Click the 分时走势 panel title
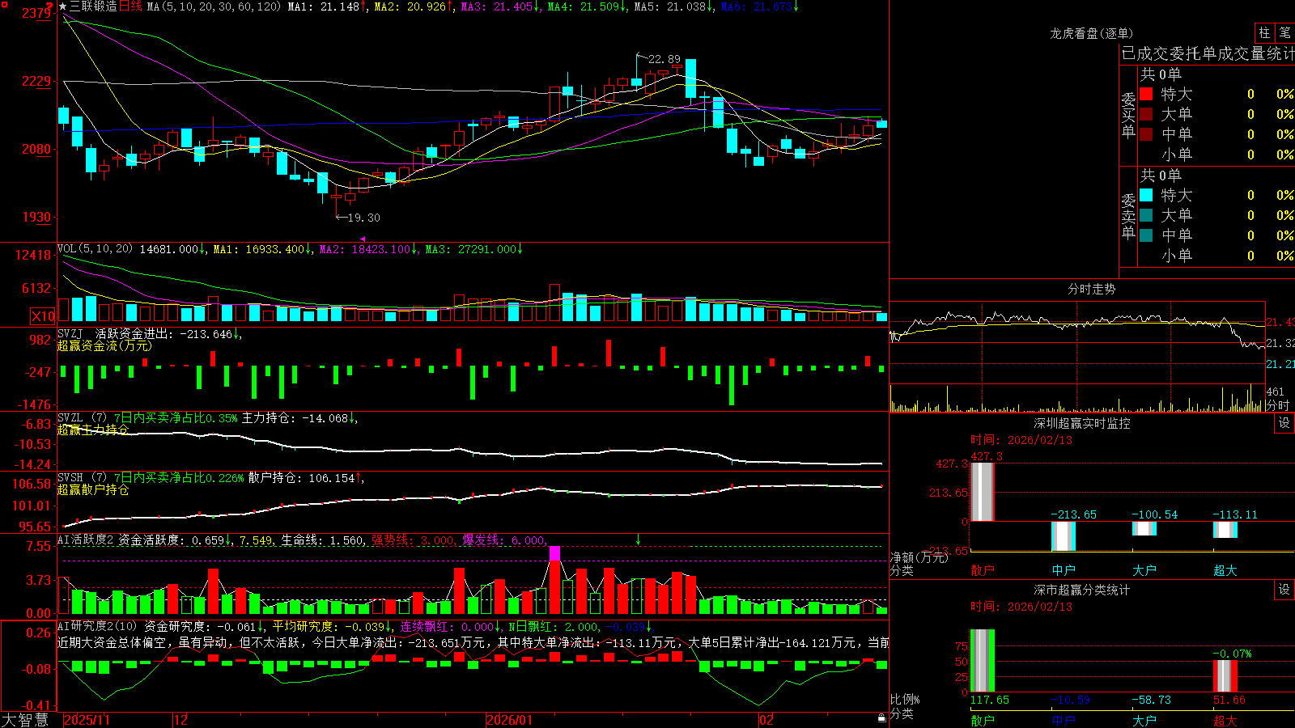Screen dimensions: 1295x728 tap(1091, 289)
